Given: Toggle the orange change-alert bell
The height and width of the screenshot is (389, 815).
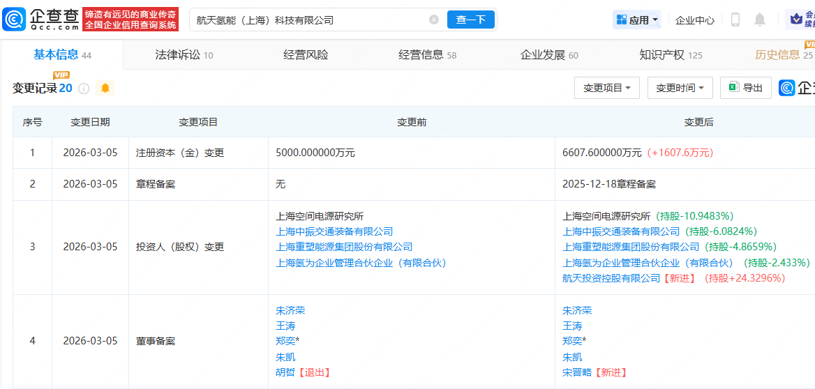Looking at the screenshot, I should pos(105,89).
